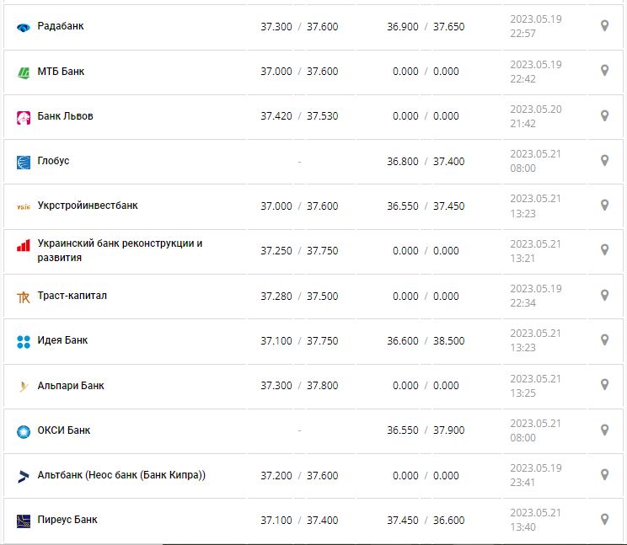Open the location pin for МТБ Банк
Image resolution: width=627 pixels, height=545 pixels.
pyautogui.click(x=604, y=71)
